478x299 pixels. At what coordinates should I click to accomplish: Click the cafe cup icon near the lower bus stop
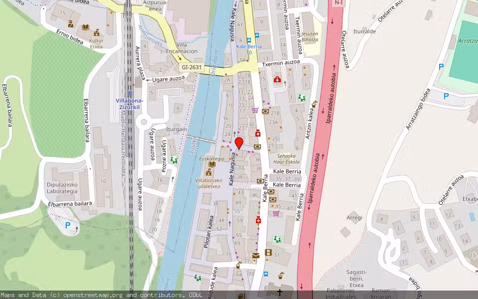[280, 275]
